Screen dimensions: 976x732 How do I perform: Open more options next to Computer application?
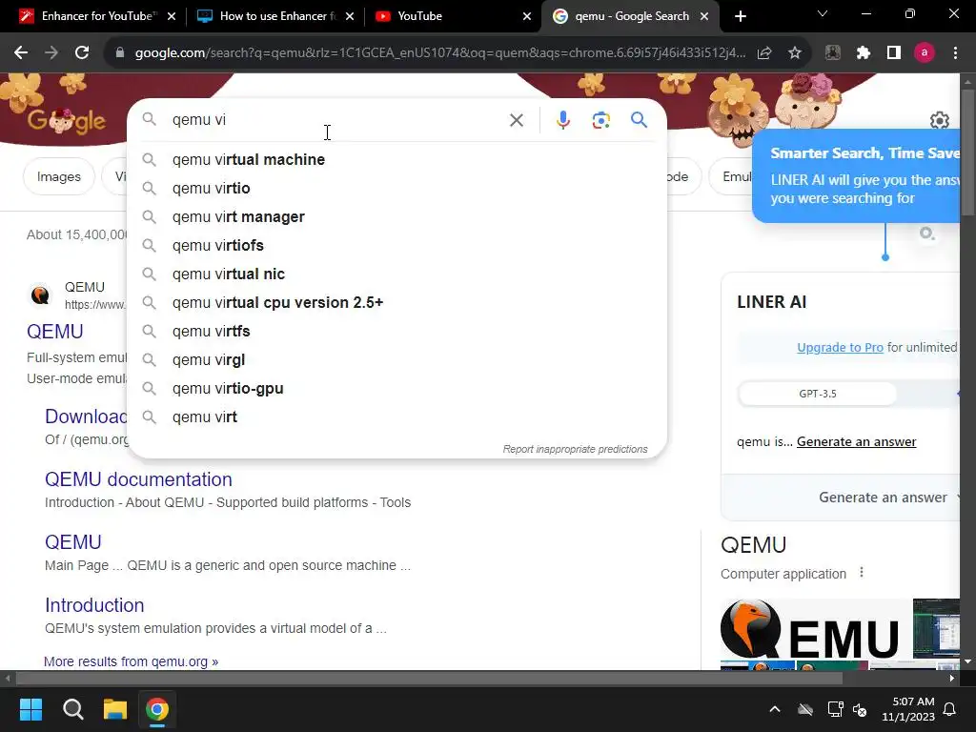(862, 572)
